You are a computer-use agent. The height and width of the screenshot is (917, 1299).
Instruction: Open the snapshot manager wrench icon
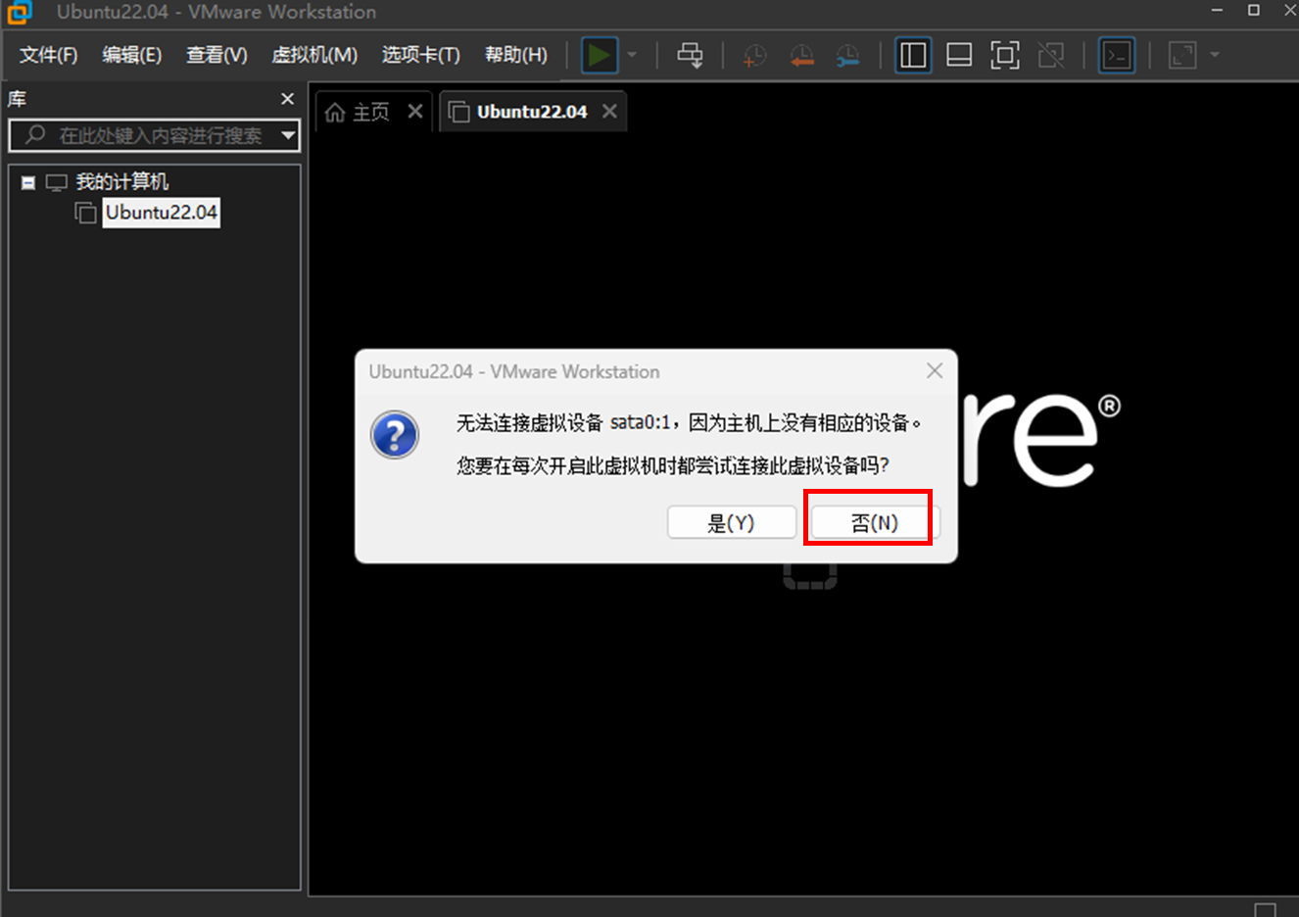click(847, 56)
